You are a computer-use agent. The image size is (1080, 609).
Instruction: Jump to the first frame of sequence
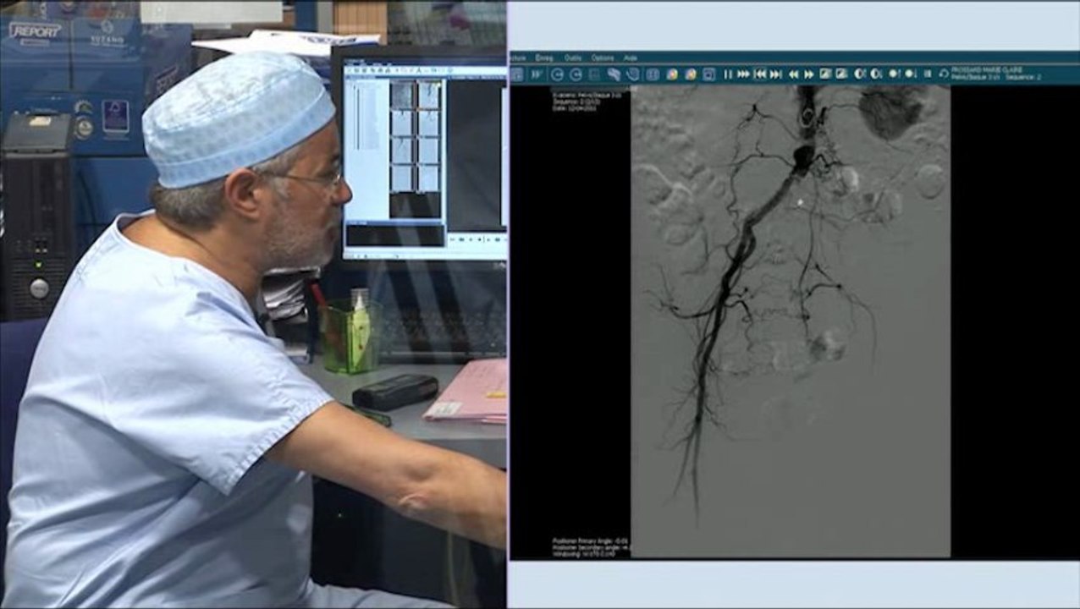click(760, 74)
